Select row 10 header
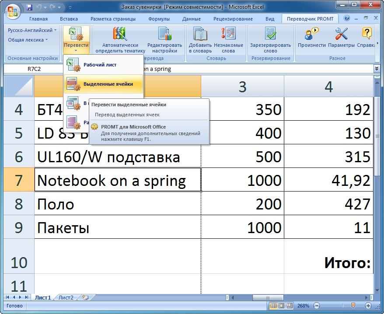384x314 pixels. 19,256
